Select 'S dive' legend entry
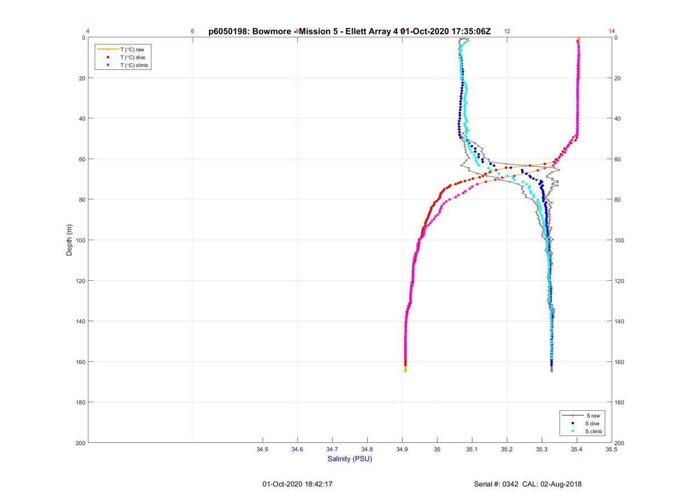The height and width of the screenshot is (498, 676). (x=593, y=423)
